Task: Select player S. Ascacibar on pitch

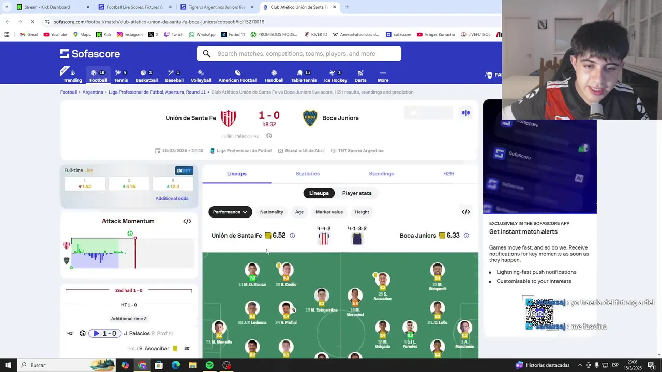Action: tap(382, 287)
